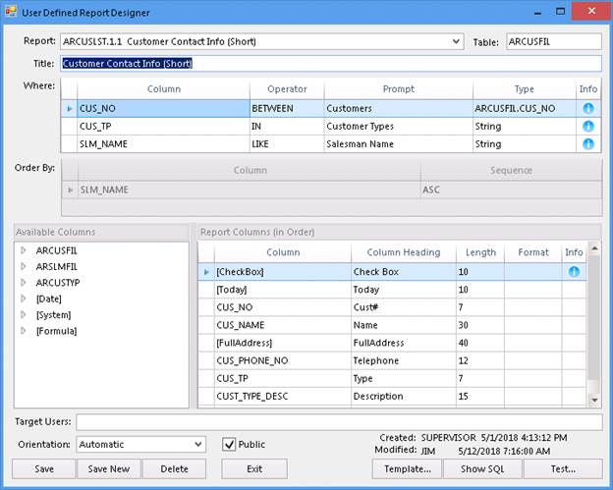Open the Report dropdown list

pyautogui.click(x=456, y=41)
